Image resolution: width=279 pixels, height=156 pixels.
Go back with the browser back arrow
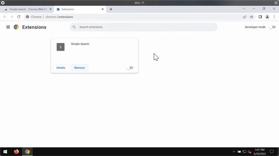pyautogui.click(x=5, y=17)
